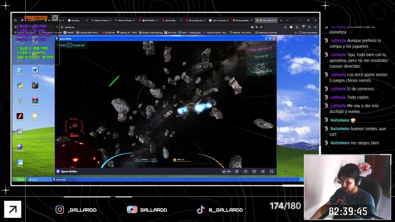The width and height of the screenshot is (395, 222).
Task: Click the red ENEMY target indicator
Action: 74,126
